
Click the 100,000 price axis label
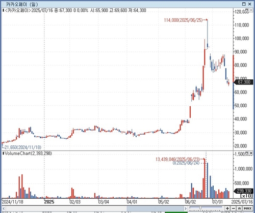242,39
